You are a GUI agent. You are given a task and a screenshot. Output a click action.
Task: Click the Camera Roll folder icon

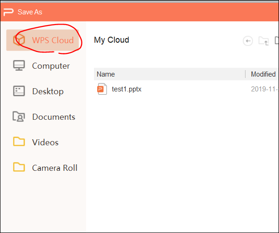pyautogui.click(x=19, y=167)
